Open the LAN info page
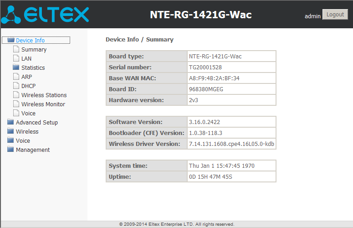The image size is (353, 228). pos(26,58)
